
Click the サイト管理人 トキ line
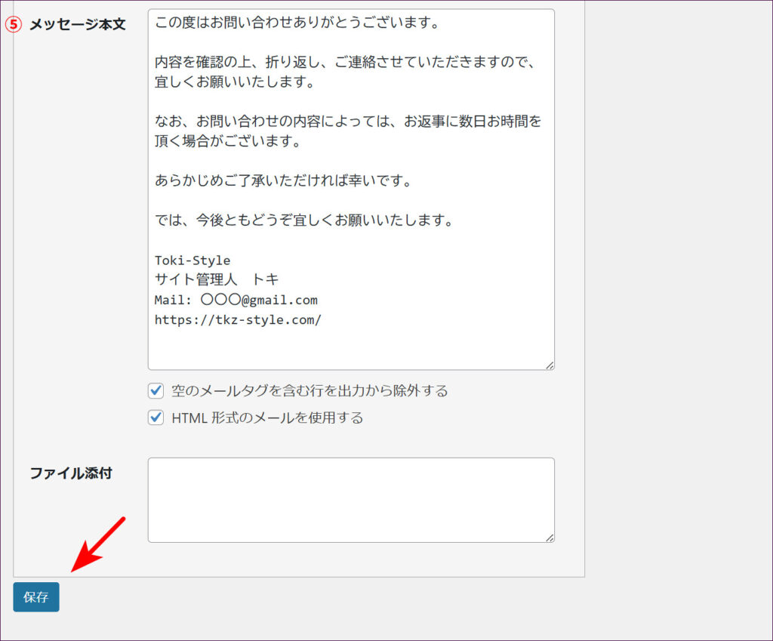pyautogui.click(x=217, y=280)
